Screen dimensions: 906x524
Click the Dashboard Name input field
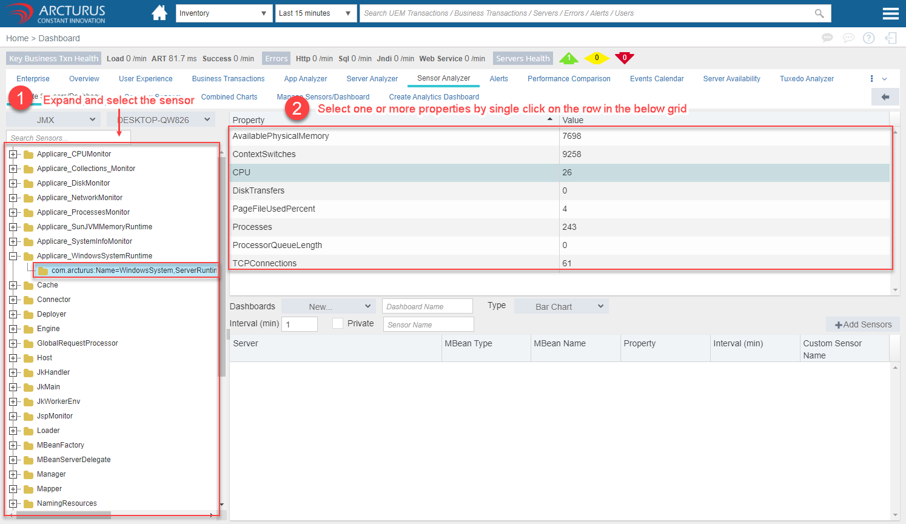point(427,306)
